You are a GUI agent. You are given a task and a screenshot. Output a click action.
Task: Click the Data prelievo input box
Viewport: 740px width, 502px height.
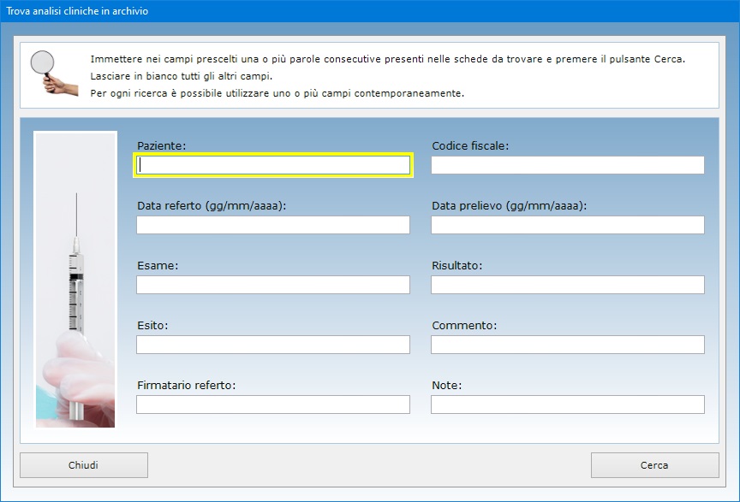(567, 225)
